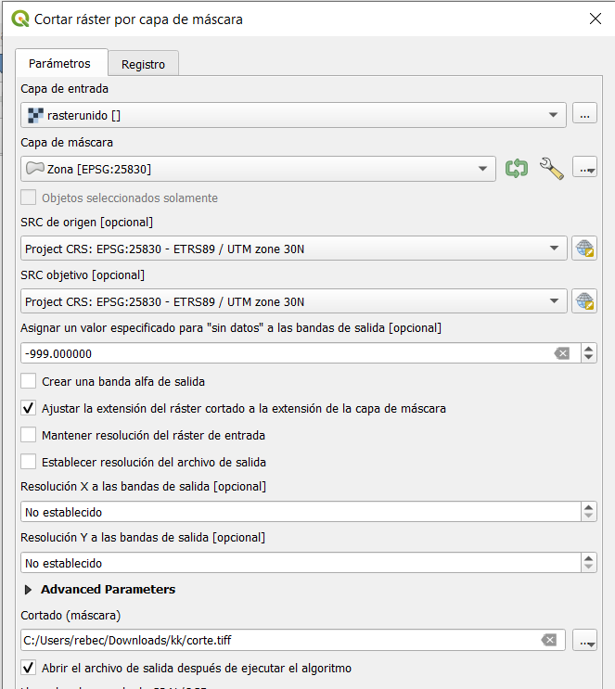Browse for mask layer with ellipsis button
This screenshot has width=615, height=689.
click(584, 169)
